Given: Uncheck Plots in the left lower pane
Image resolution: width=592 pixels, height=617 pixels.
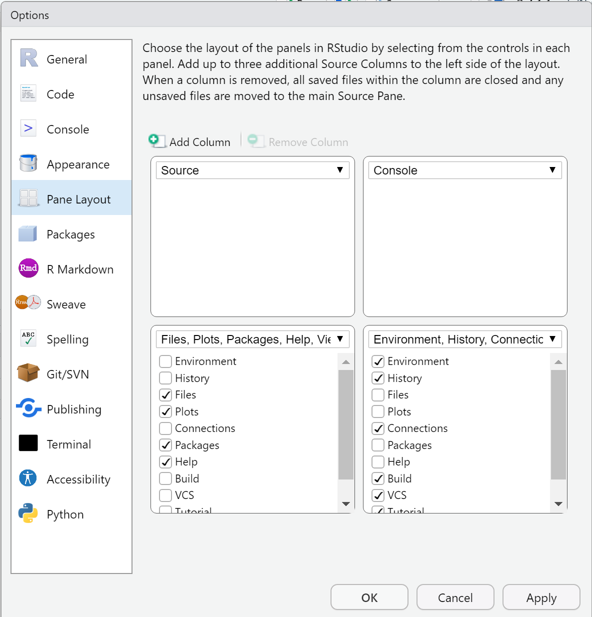Looking at the screenshot, I should (165, 411).
